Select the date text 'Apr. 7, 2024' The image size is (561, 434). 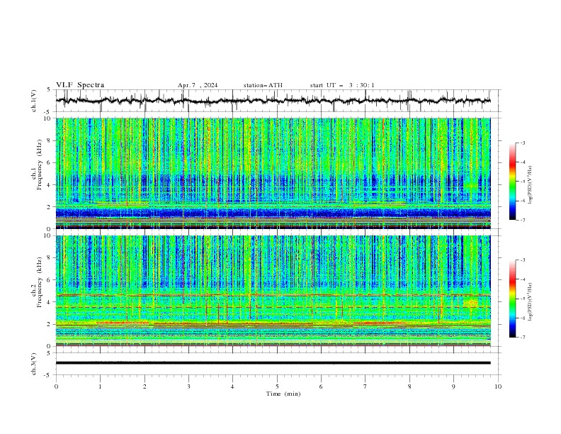tap(198, 85)
